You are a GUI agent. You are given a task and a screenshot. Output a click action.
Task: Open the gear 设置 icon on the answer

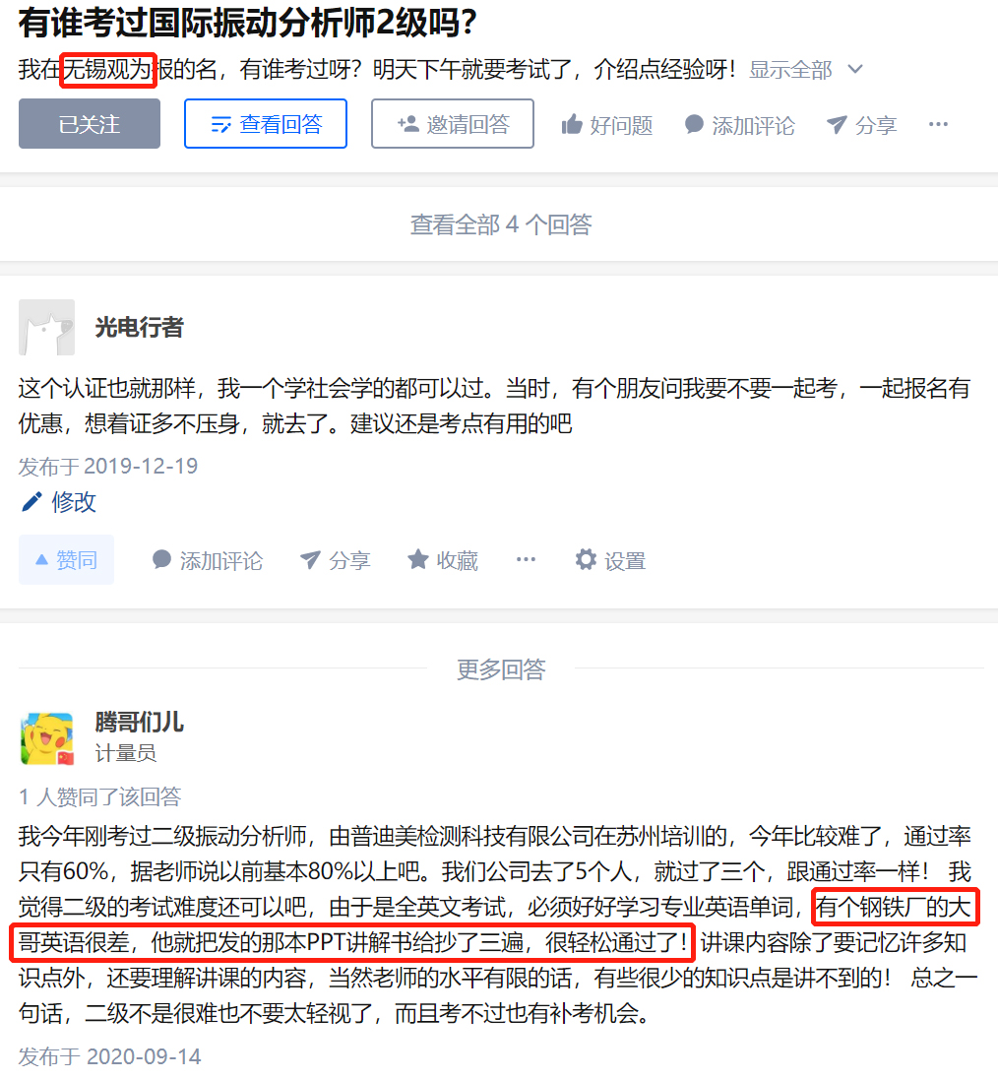tap(586, 560)
